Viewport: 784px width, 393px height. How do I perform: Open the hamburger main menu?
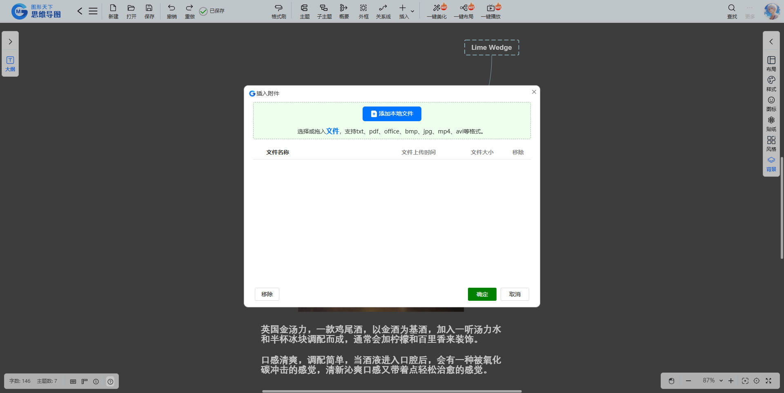pos(93,11)
